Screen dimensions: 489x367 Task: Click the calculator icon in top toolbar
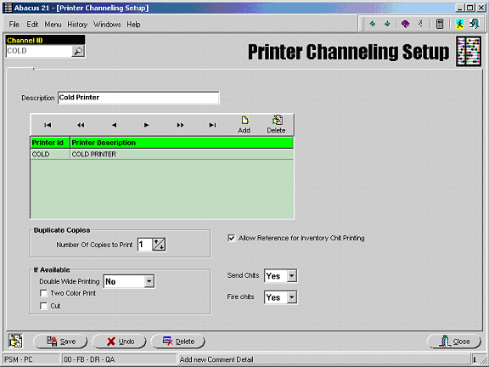click(x=440, y=24)
